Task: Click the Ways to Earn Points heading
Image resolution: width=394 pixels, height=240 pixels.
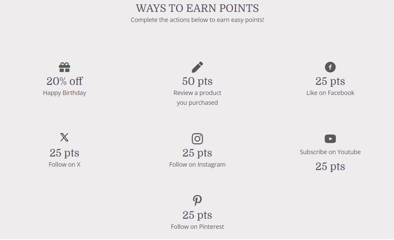Action: 197,8
